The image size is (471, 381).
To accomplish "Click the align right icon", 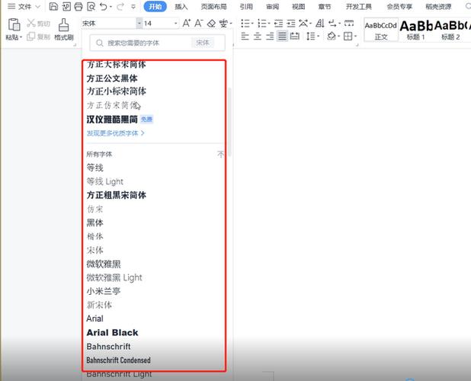I will (270, 37).
